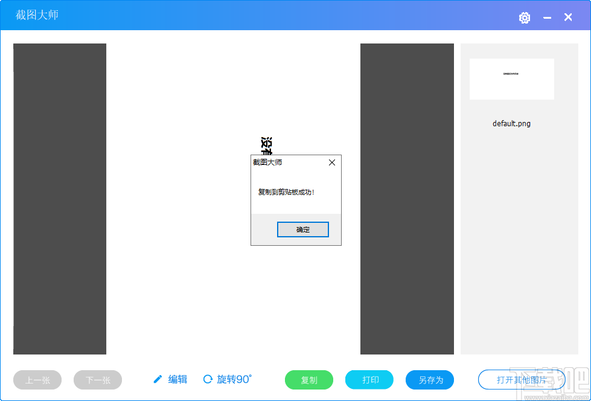
Task: Click the default.png filename label
Action: point(511,123)
